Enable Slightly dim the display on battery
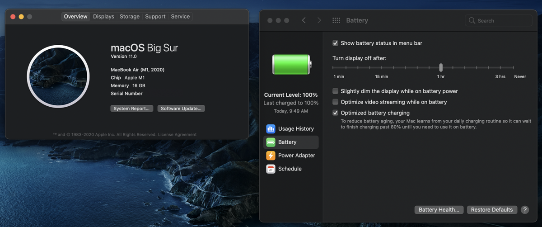 point(335,91)
